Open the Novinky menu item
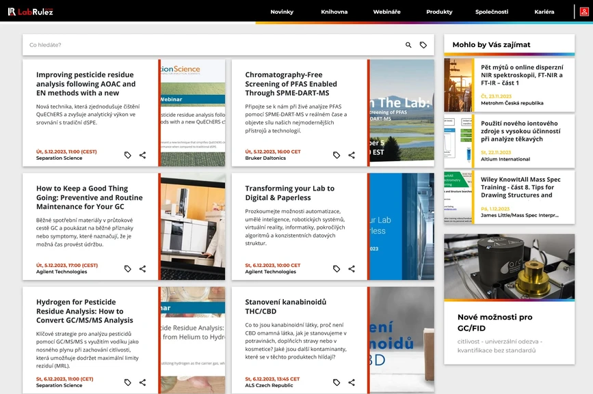Image resolution: width=593 pixels, height=394 pixels. (x=282, y=12)
